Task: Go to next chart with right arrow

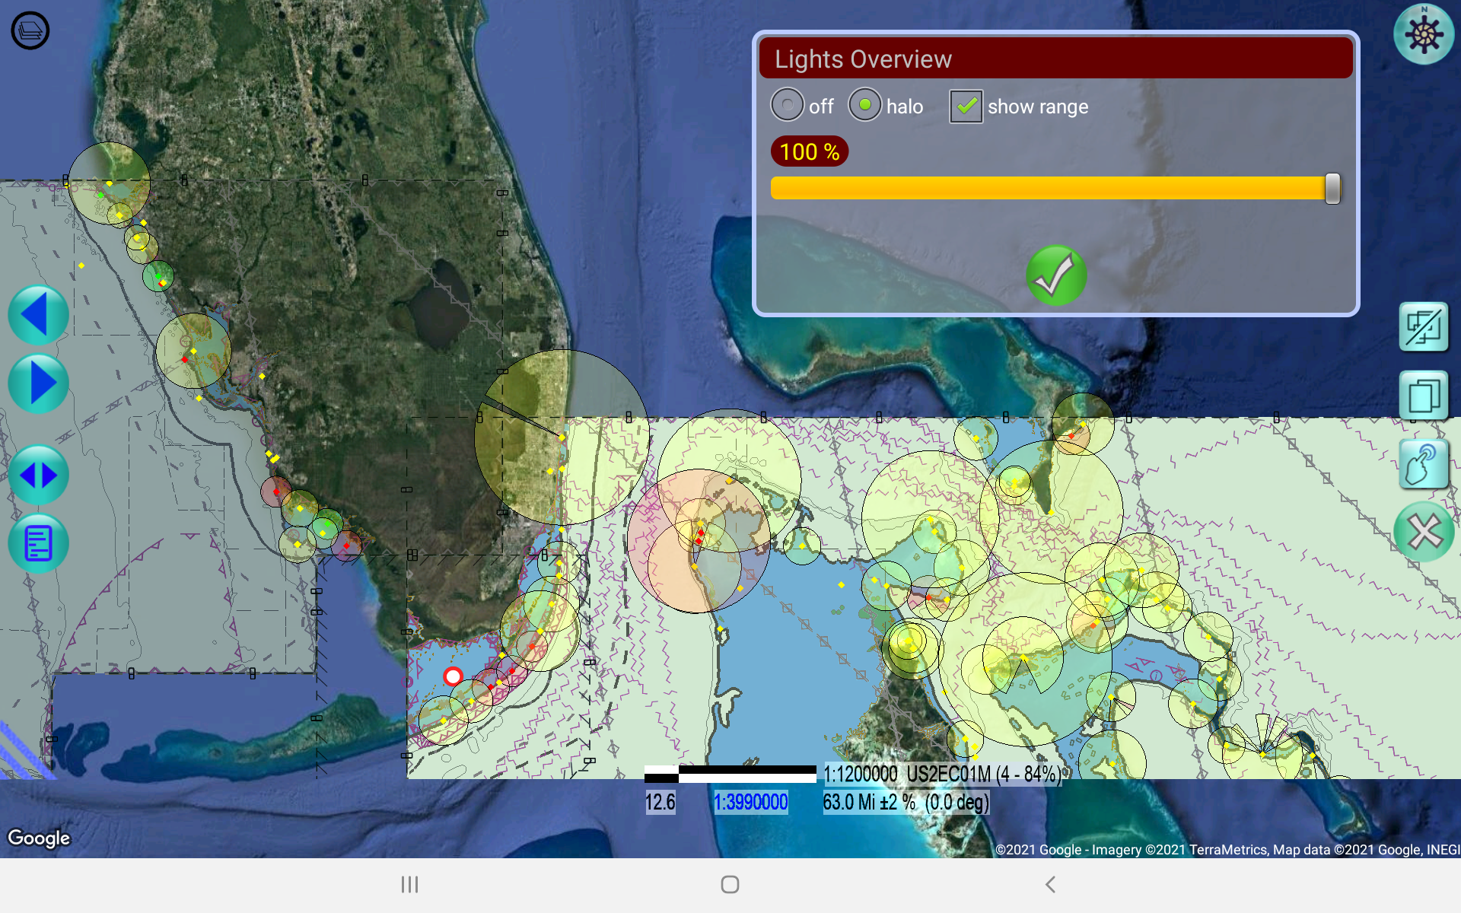Action: (x=38, y=383)
